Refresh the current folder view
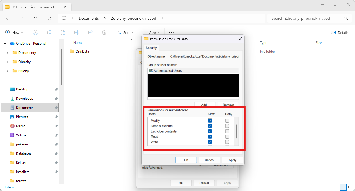Screen dimensions: 355x191 49,18
